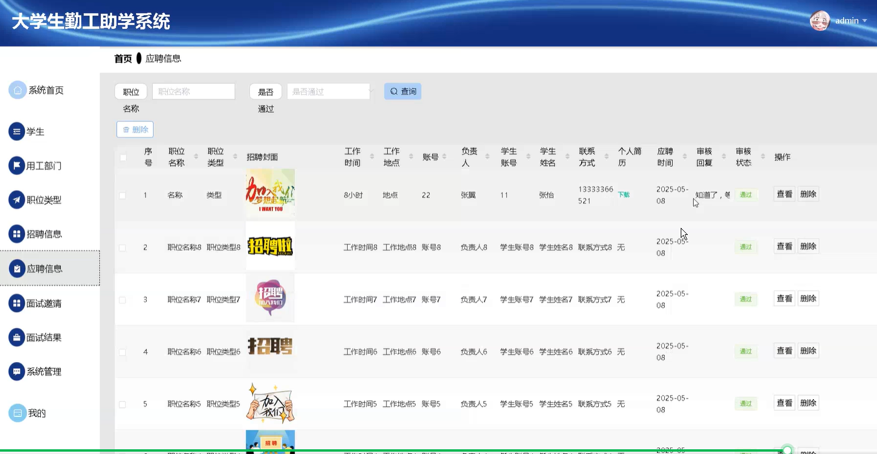
Task: Check the row 1 名称 checkbox
Action: 123,195
